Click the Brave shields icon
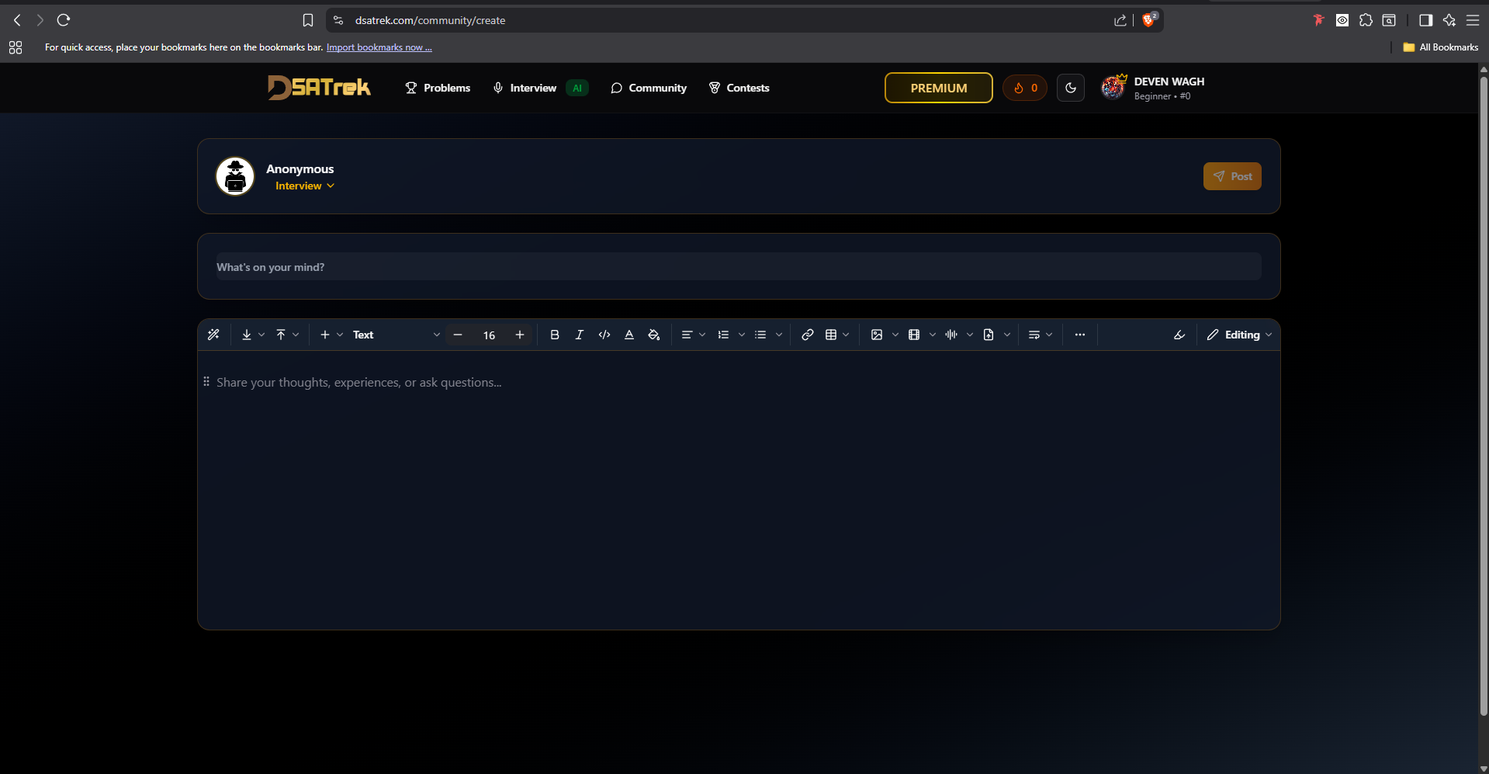 (1149, 20)
